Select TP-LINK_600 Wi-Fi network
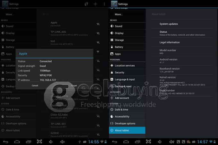This screenshot has width=218, height=145. [x=72, y=33]
